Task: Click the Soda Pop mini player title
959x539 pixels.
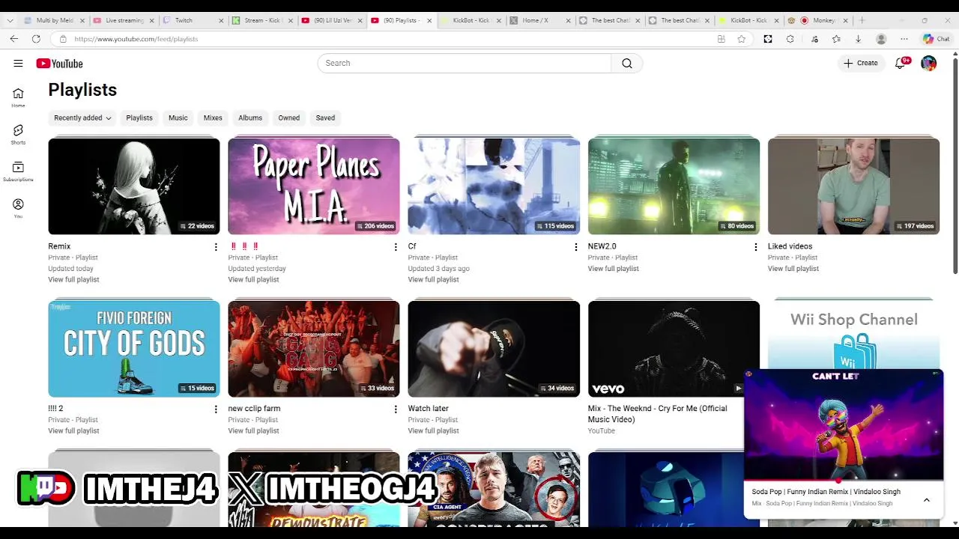Action: pyautogui.click(x=826, y=492)
